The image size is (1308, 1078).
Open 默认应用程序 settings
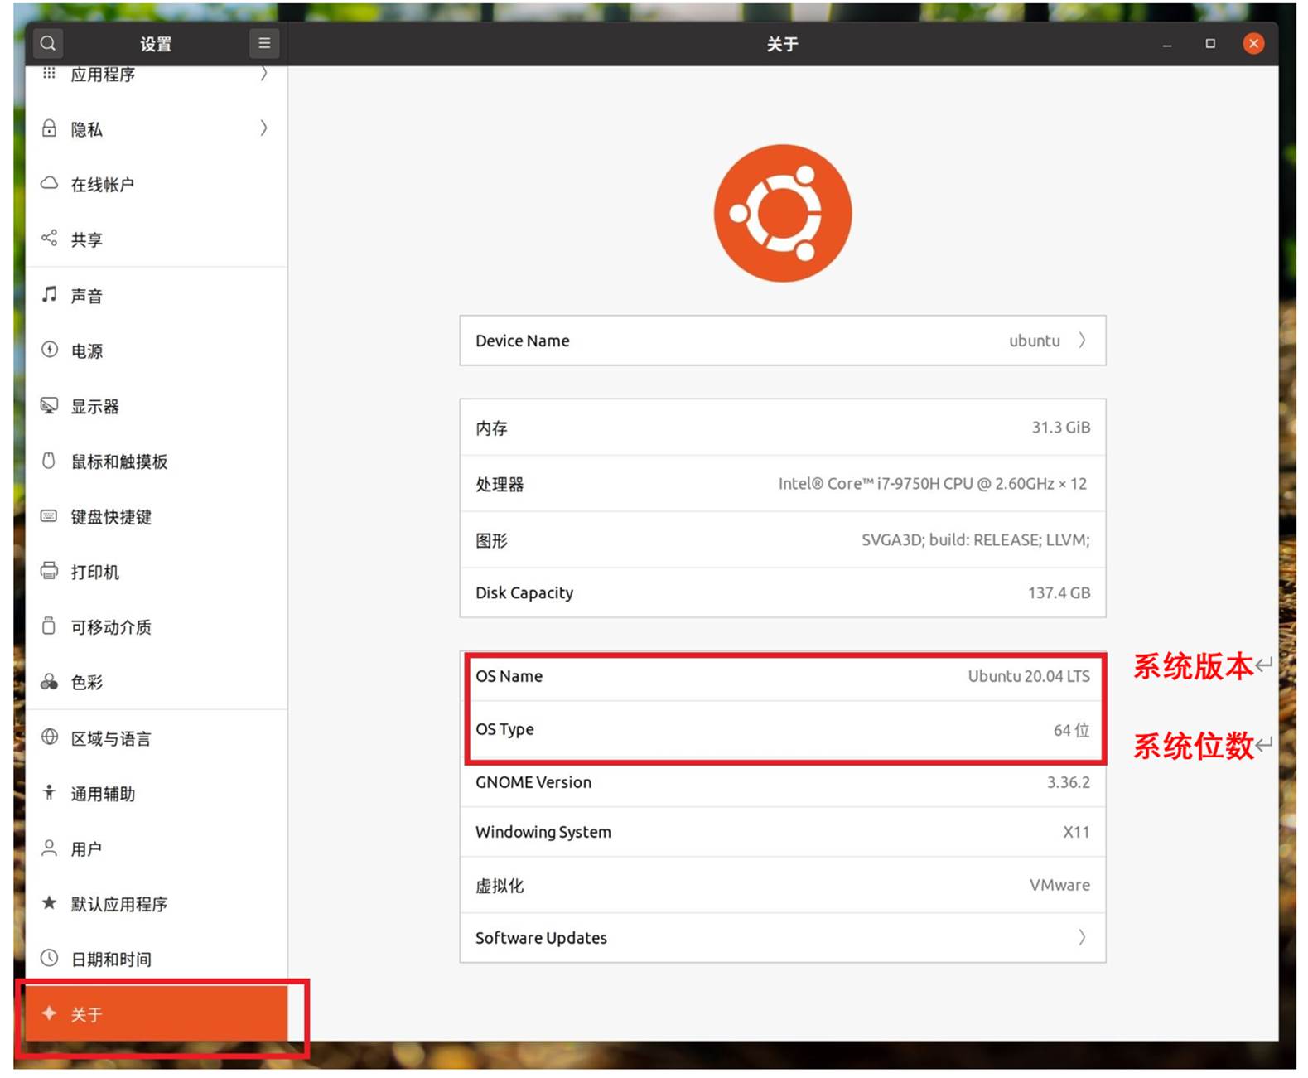tap(157, 904)
